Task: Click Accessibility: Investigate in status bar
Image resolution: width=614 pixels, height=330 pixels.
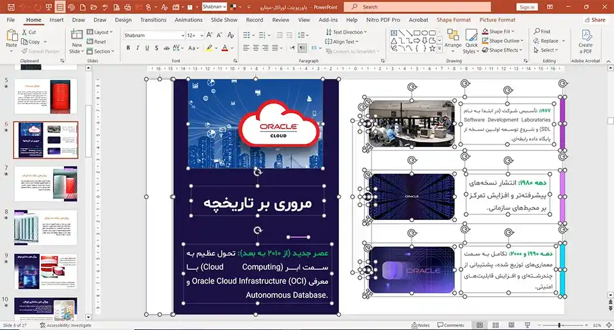Action: click(65, 326)
